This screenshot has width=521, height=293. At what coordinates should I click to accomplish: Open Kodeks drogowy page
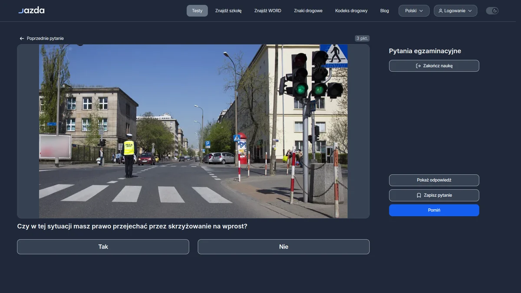point(351,11)
